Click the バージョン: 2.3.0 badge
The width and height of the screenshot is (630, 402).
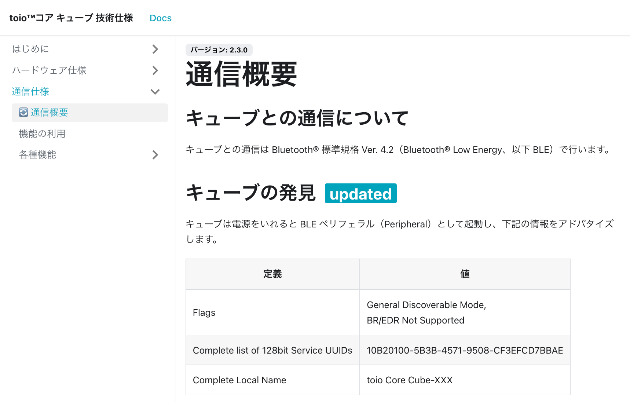(x=219, y=50)
